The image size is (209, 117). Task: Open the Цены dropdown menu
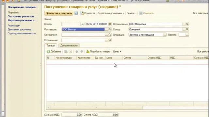[x=117, y=52]
